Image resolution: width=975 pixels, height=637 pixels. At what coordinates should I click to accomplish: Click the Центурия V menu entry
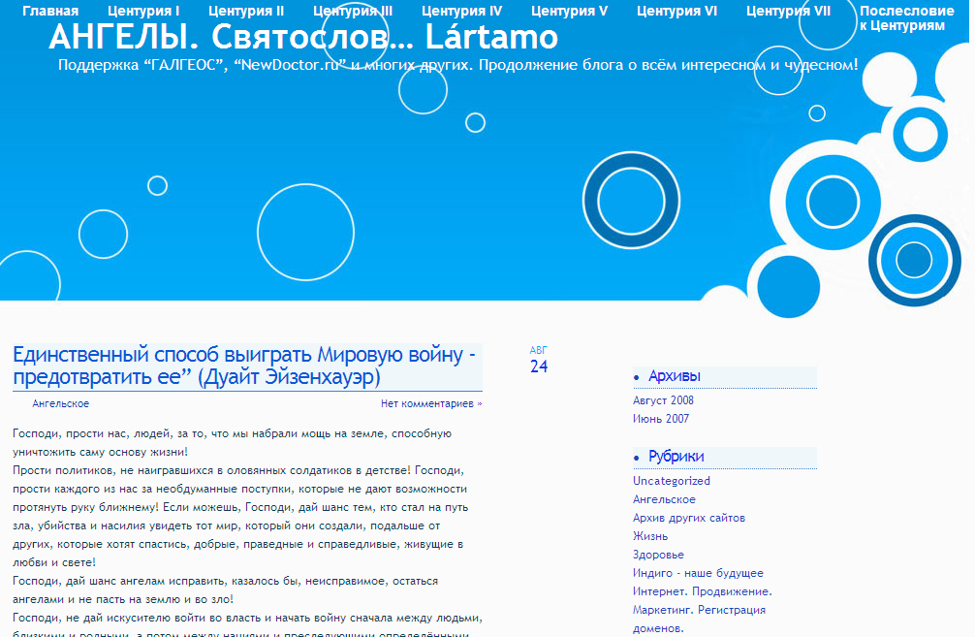coord(569,12)
